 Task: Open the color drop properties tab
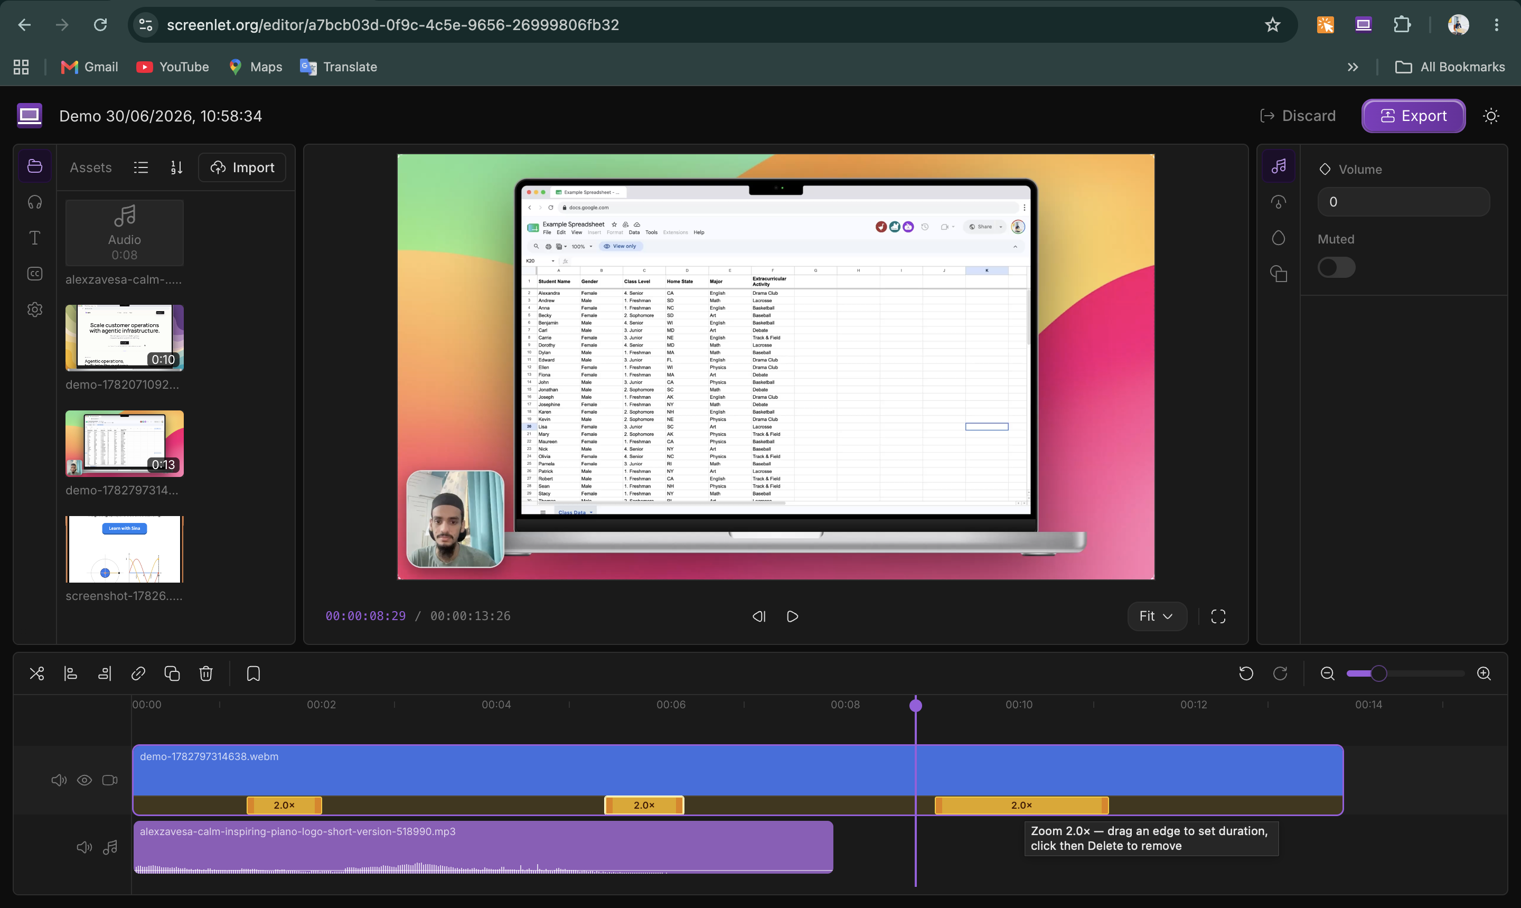pos(1278,238)
